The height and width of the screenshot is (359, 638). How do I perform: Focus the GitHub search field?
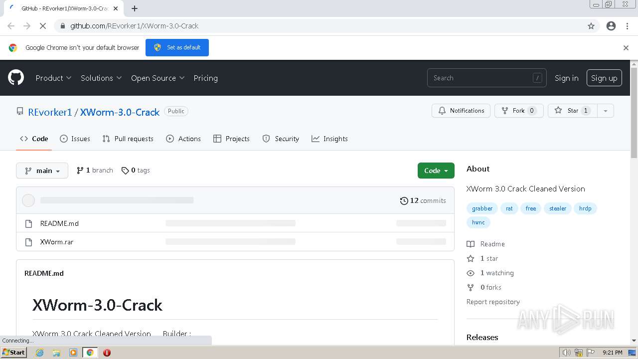[486, 78]
